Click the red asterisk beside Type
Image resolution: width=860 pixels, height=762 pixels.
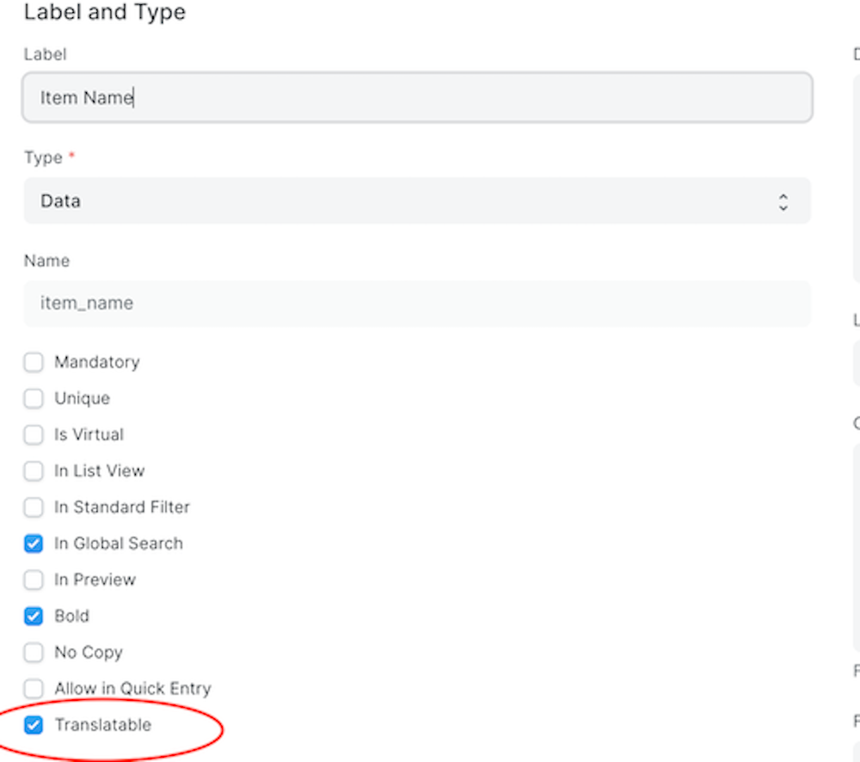(x=70, y=157)
